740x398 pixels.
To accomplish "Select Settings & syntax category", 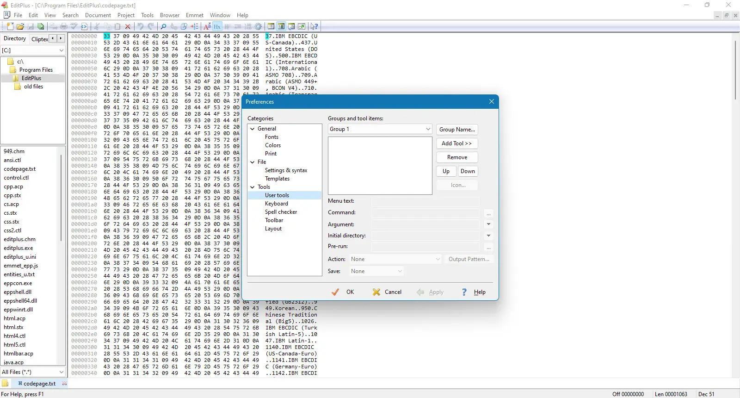I will [x=286, y=170].
